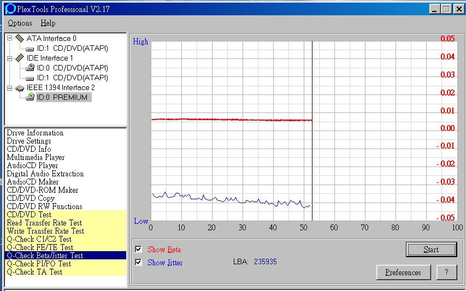Toggle the Show Beta checkbox
466x291 pixels.
point(139,249)
